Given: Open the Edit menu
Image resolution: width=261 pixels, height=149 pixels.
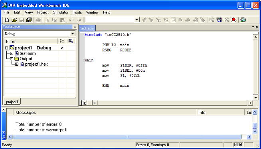Looking at the screenshot, I should coord(17,12).
